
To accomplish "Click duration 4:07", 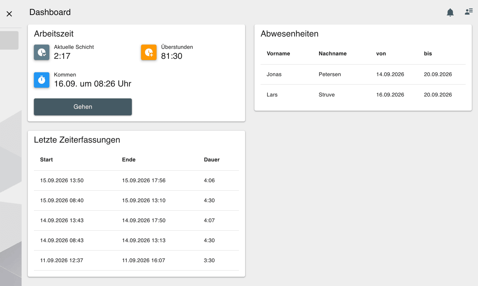I will (209, 220).
